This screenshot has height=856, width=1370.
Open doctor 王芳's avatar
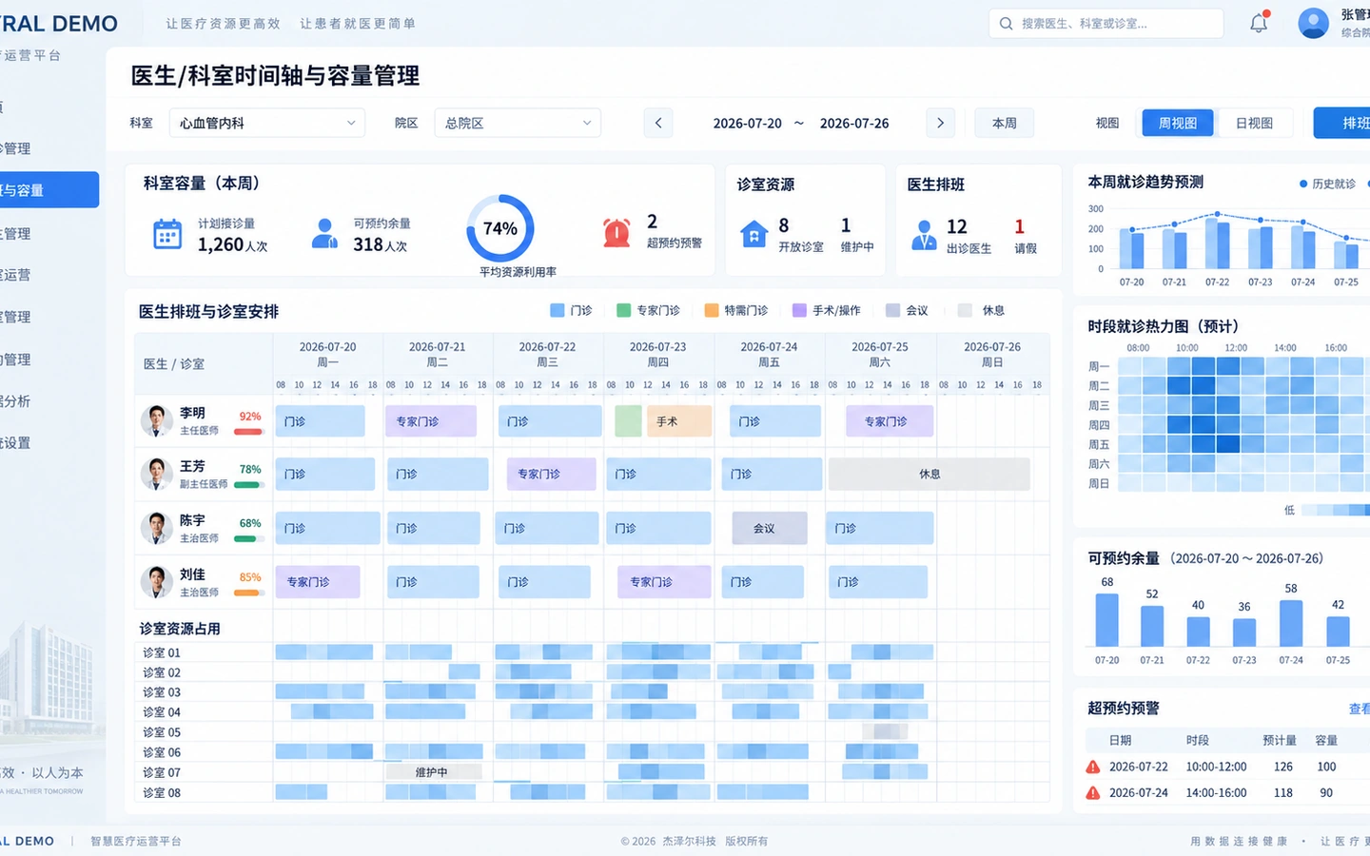point(156,474)
